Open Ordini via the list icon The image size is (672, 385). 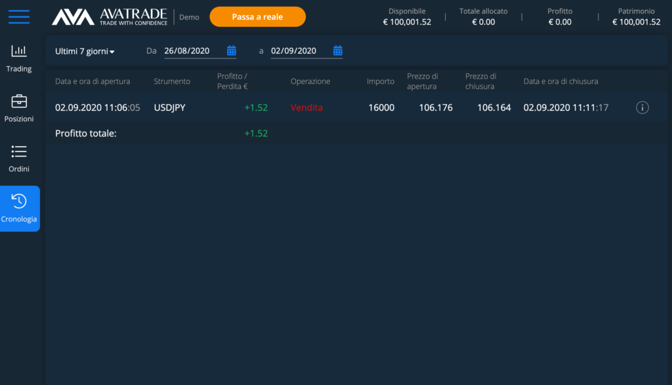pyautogui.click(x=19, y=156)
